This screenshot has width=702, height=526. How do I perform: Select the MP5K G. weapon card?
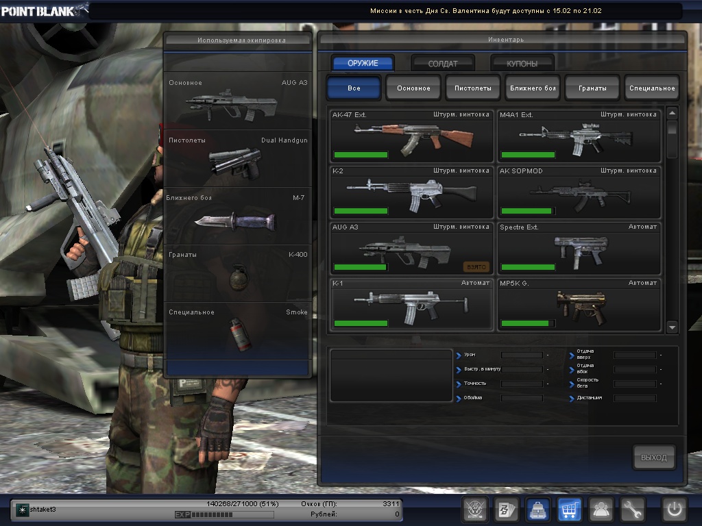pos(579,305)
